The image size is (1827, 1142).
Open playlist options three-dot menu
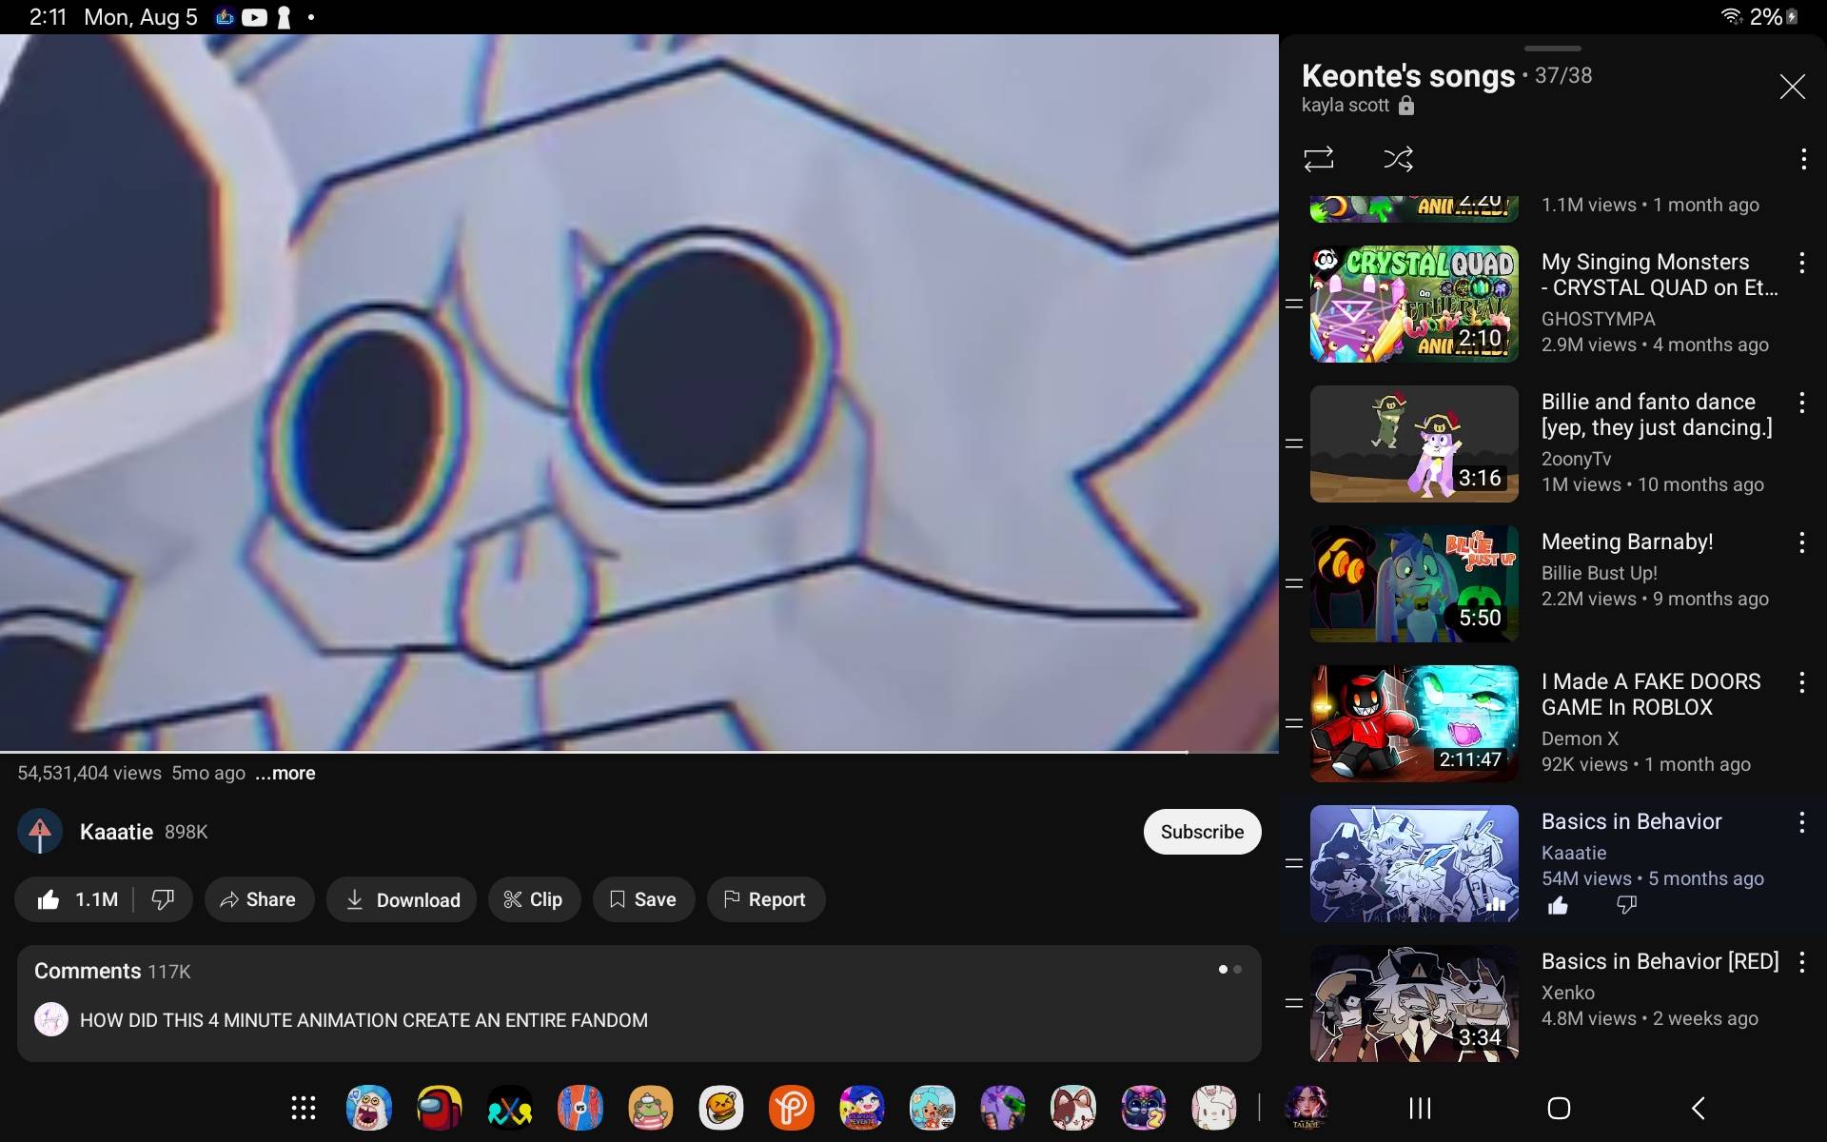(x=1802, y=159)
